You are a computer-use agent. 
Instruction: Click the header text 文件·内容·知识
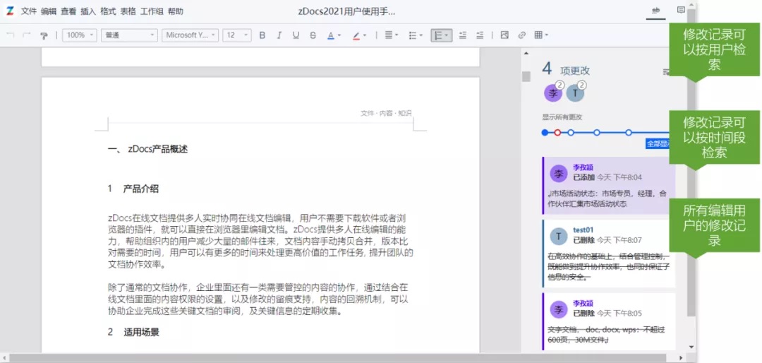click(x=386, y=113)
